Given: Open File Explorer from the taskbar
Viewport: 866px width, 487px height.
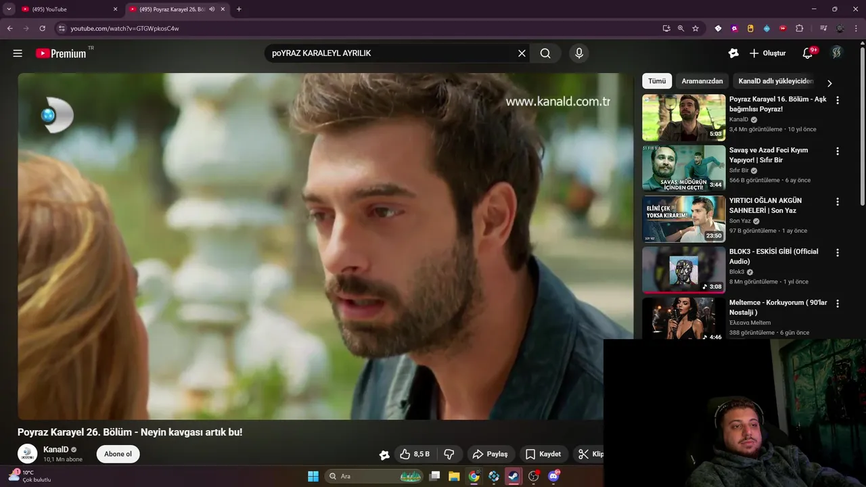Looking at the screenshot, I should [x=454, y=476].
